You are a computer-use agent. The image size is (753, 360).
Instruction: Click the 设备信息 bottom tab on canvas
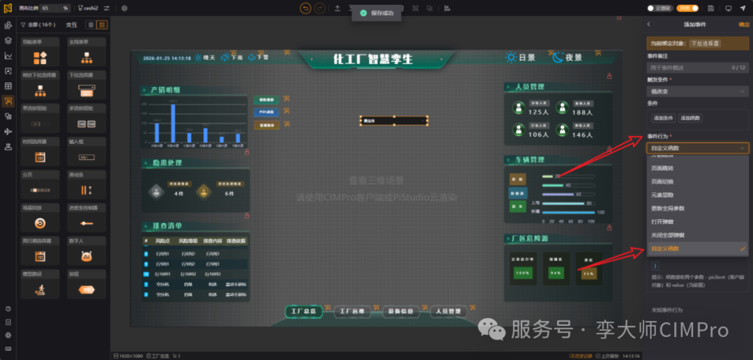pos(400,311)
